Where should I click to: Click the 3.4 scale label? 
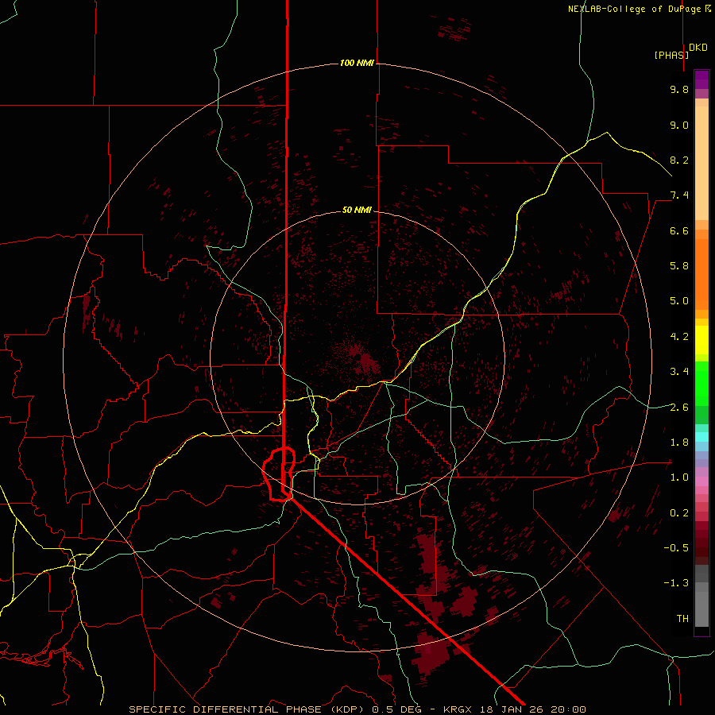coord(679,372)
